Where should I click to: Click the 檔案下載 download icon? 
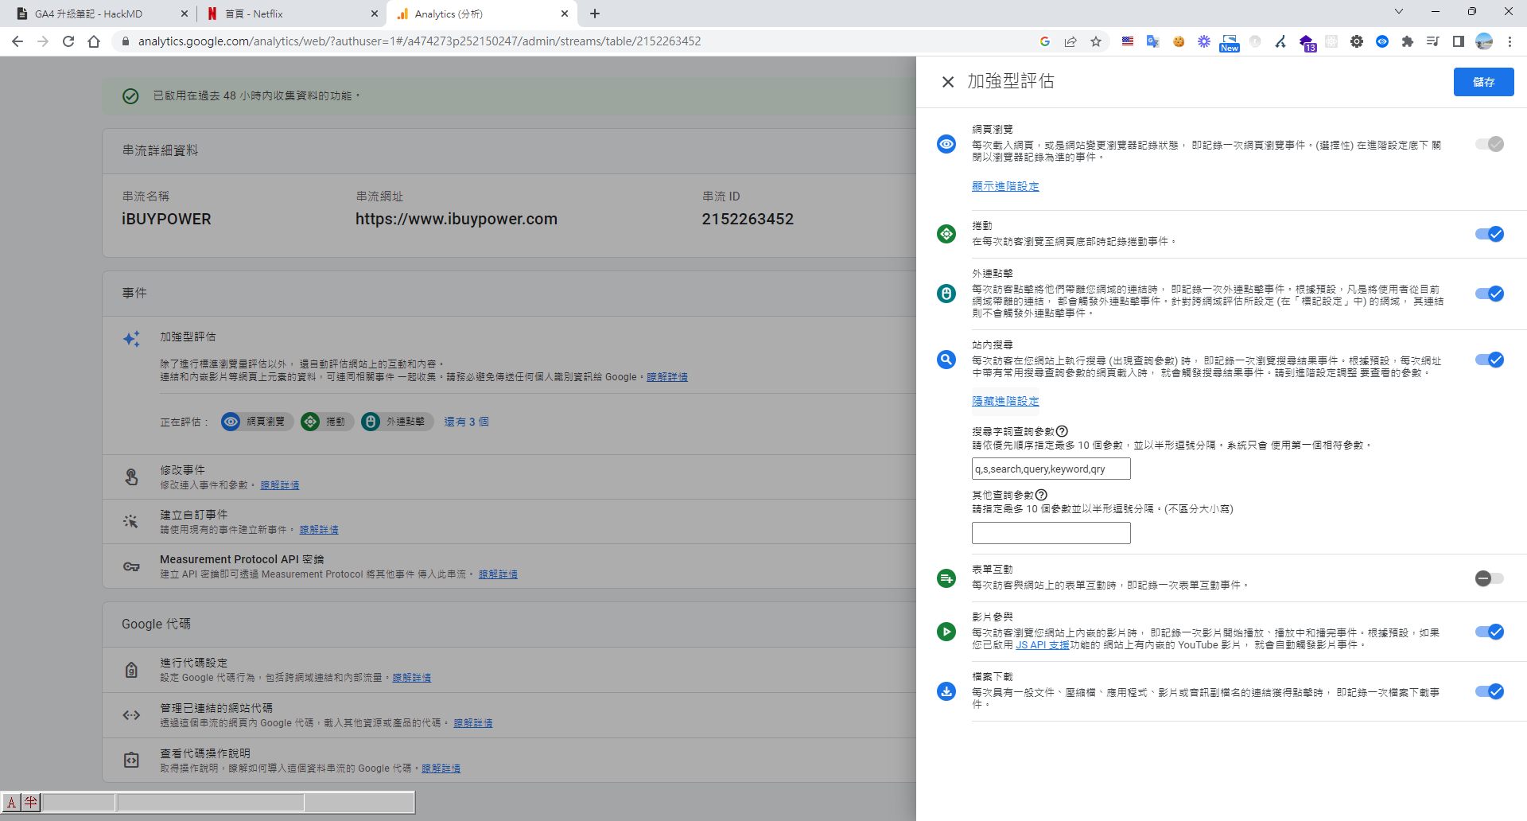coord(946,691)
